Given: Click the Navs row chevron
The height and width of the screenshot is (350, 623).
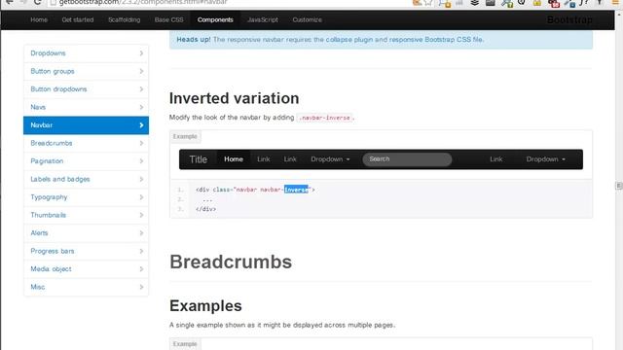Looking at the screenshot, I should [141, 107].
